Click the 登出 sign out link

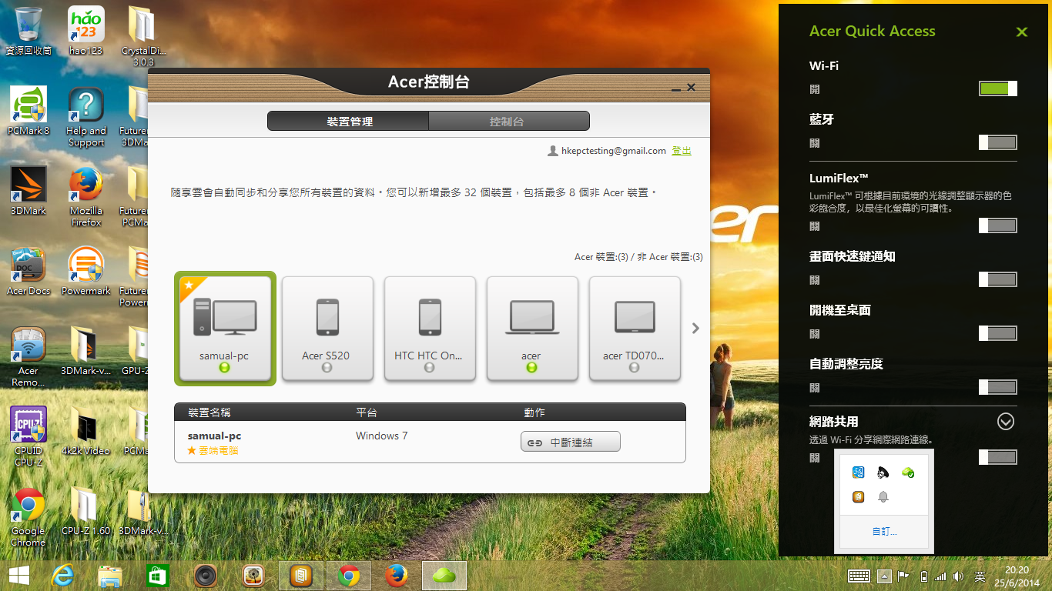(681, 150)
